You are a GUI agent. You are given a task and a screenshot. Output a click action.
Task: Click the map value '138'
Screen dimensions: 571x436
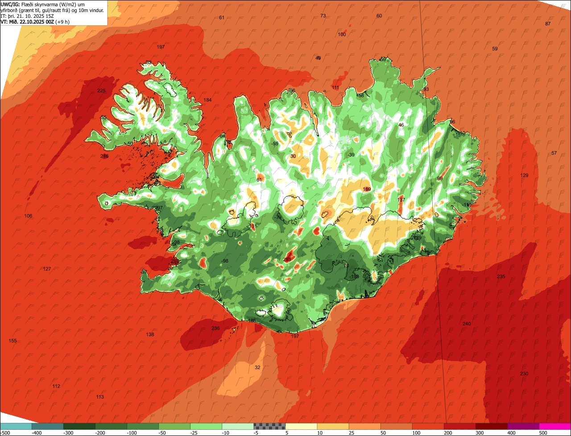(150, 334)
